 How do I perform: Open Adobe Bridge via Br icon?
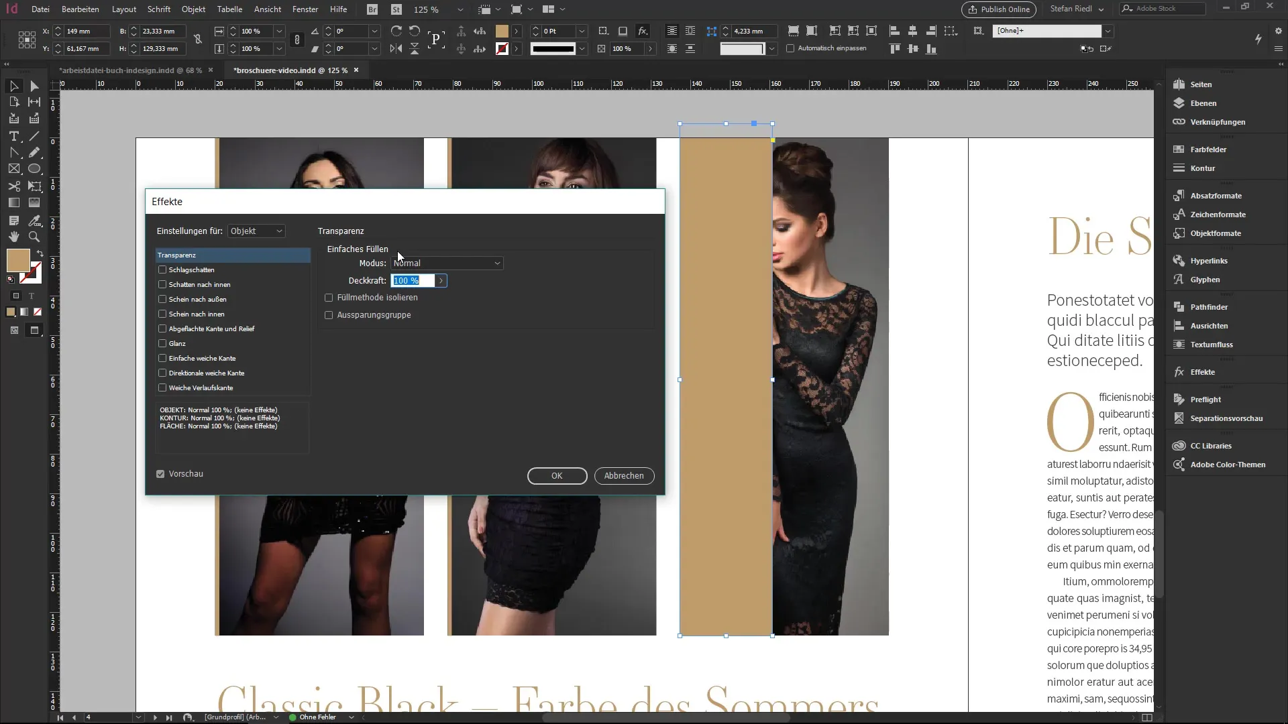point(372,9)
